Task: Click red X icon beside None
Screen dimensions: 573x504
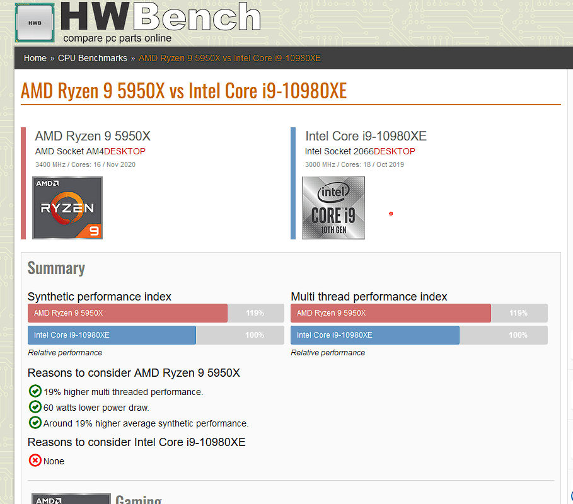Action: pyautogui.click(x=35, y=461)
